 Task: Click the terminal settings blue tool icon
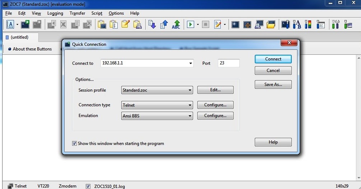pyautogui.click(x=286, y=24)
